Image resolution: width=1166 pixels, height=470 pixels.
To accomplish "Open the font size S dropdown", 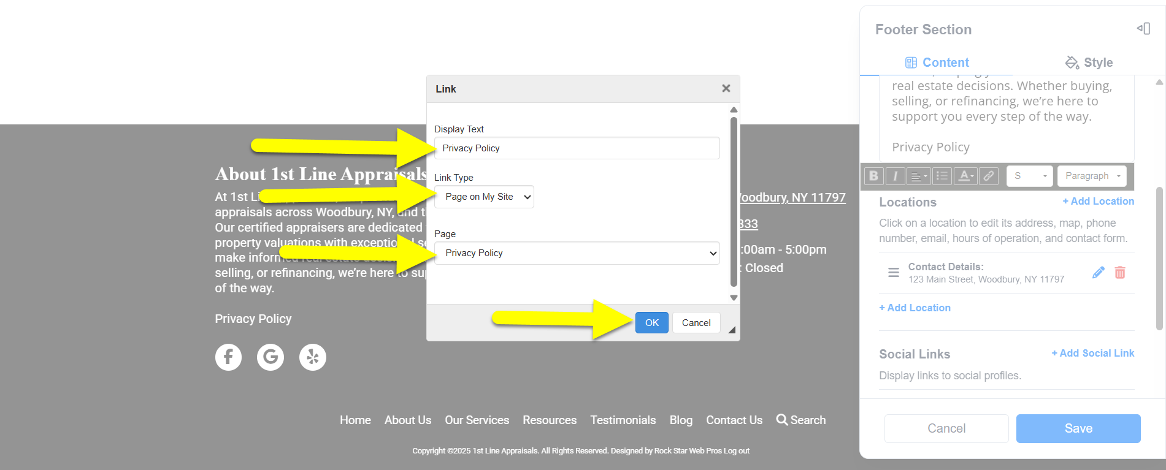I will pos(1030,176).
